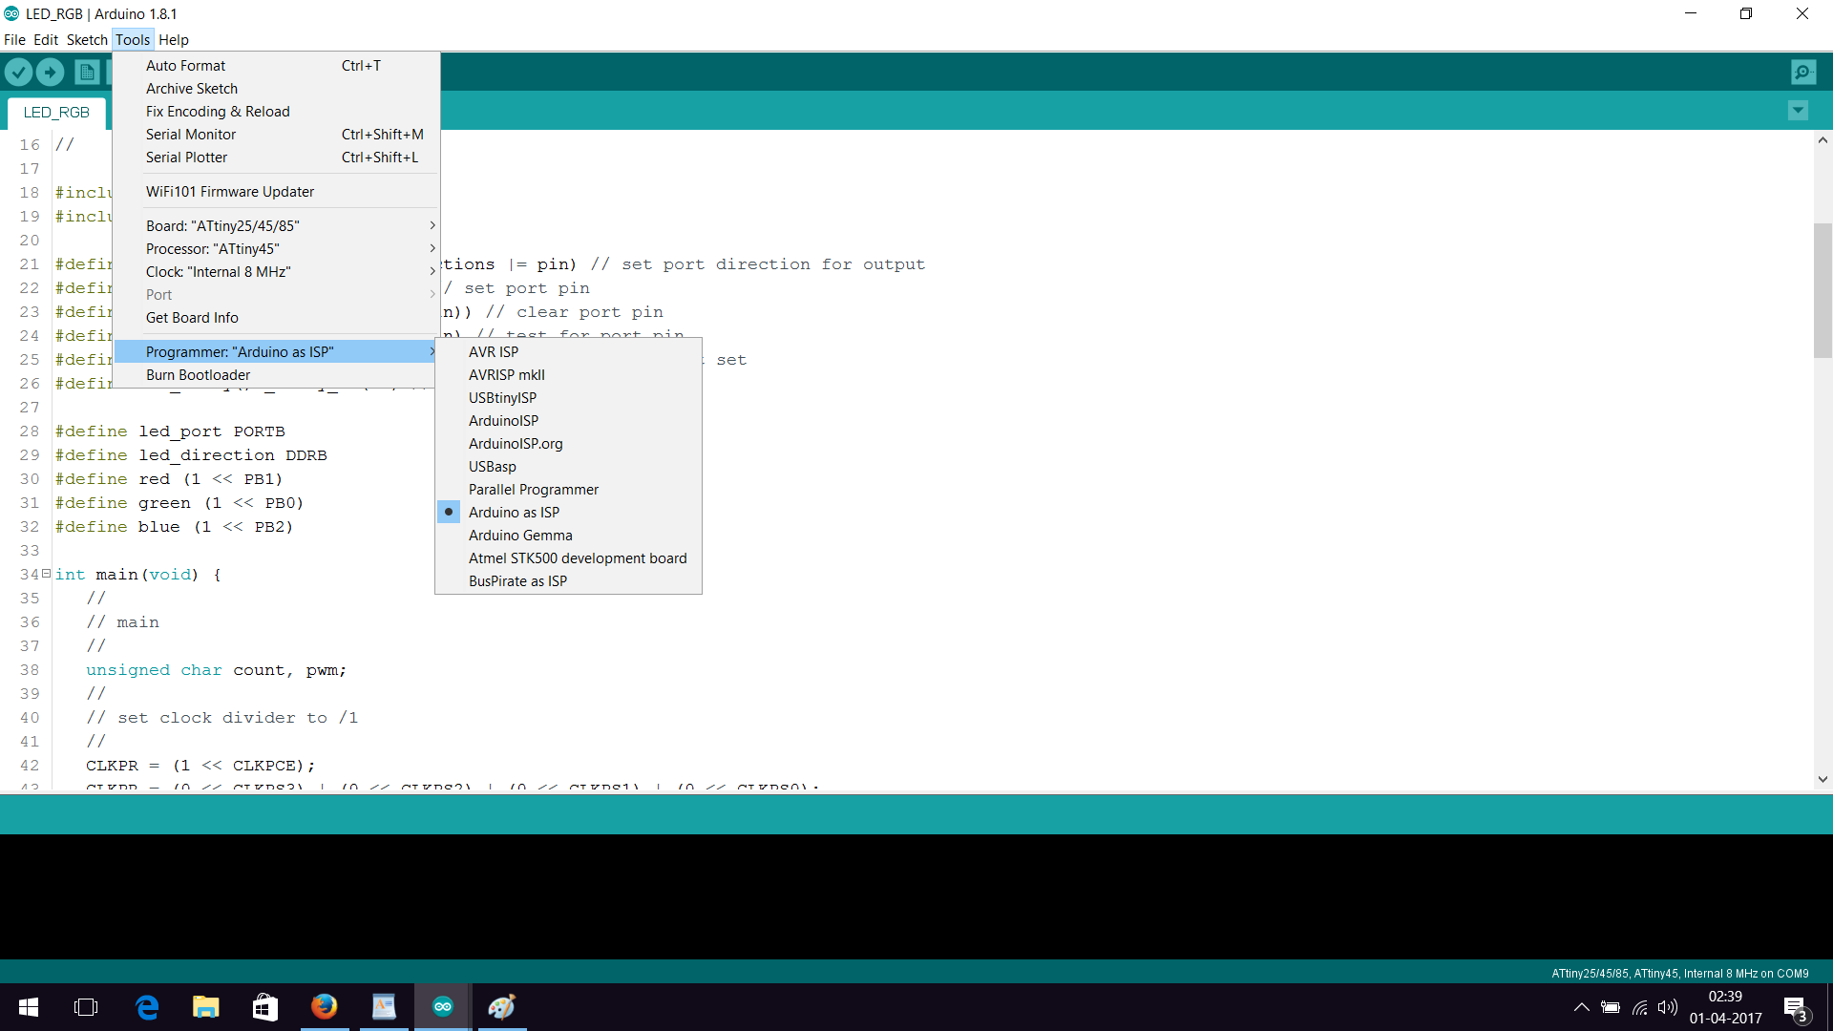Expand Processor ATtiny45 submenu

[276, 249]
